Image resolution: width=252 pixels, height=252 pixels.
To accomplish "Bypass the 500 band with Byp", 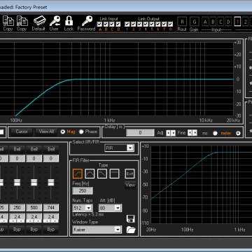I will tap(34, 230).
